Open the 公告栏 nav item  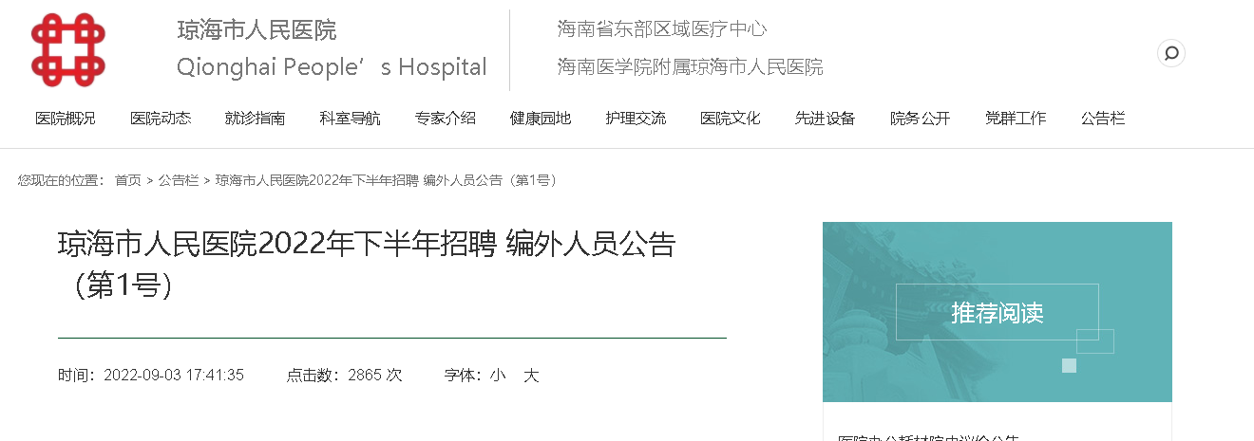coord(1103,119)
